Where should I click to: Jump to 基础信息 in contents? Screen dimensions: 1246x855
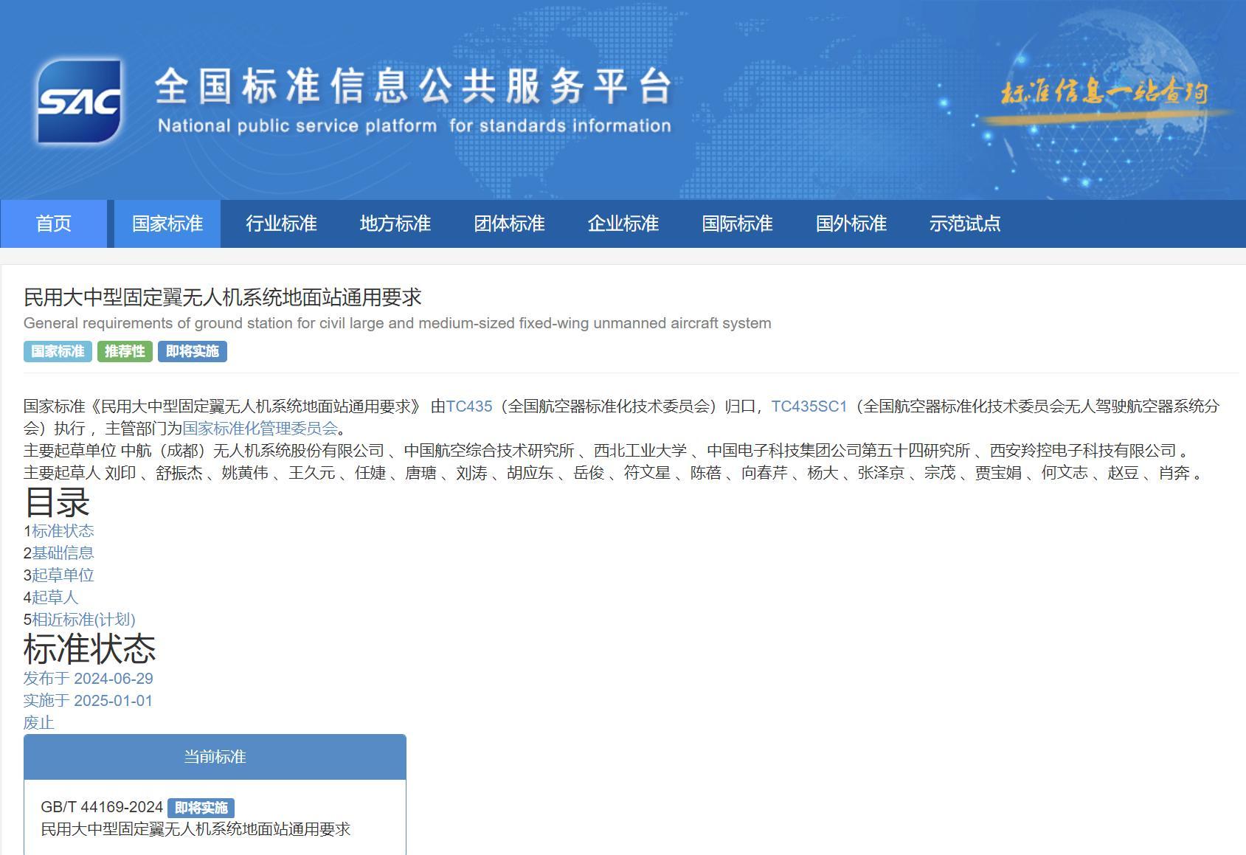(x=63, y=553)
